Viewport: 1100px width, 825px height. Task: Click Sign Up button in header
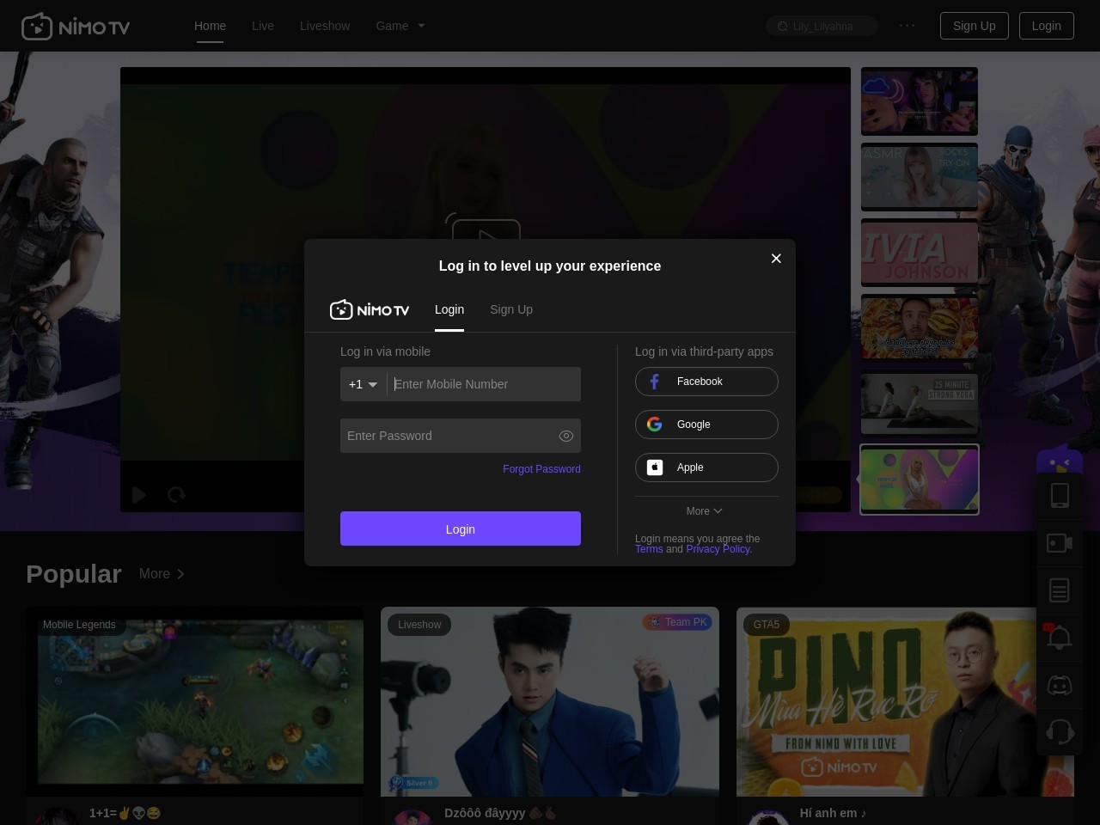tap(975, 26)
